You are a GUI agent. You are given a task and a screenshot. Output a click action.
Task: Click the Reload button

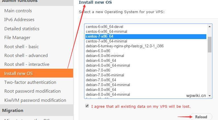click(201, 117)
